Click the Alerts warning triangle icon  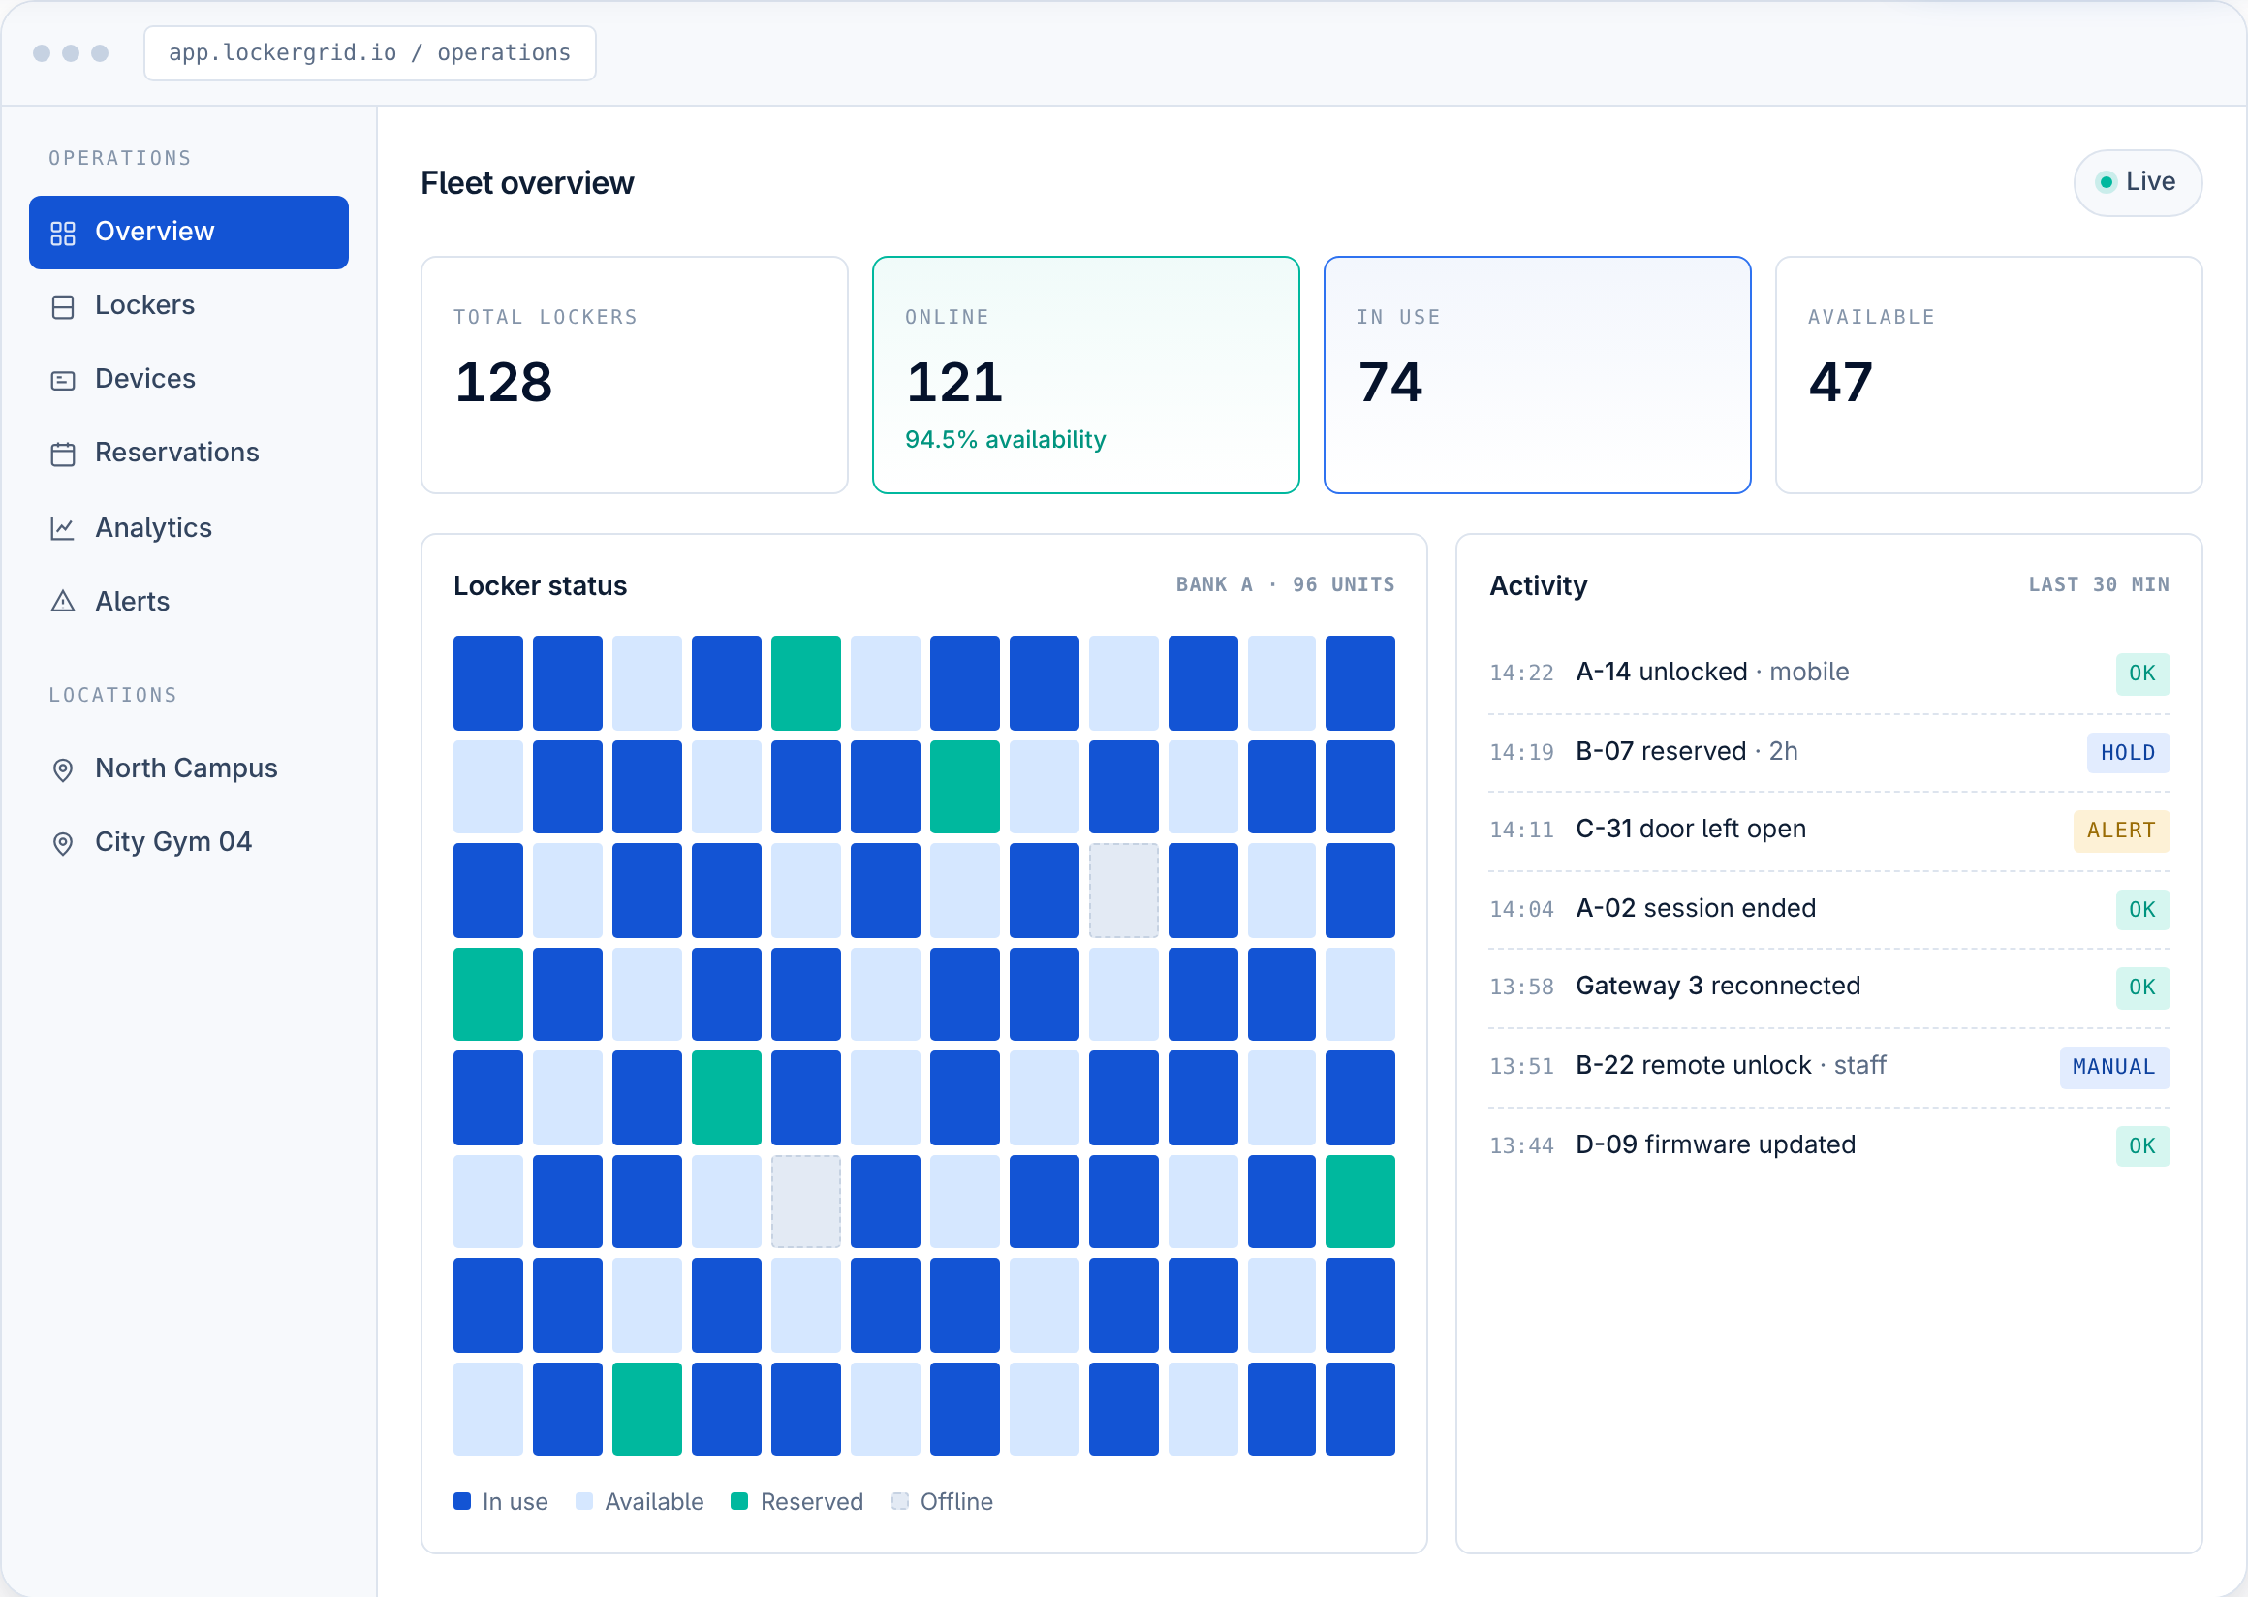(x=63, y=603)
